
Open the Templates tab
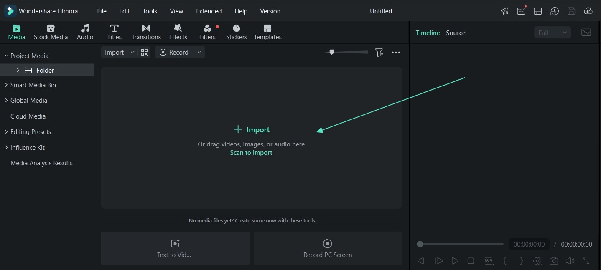267,32
